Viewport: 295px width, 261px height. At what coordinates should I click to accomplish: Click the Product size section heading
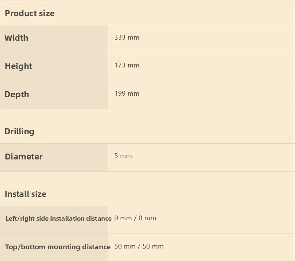(x=30, y=13)
